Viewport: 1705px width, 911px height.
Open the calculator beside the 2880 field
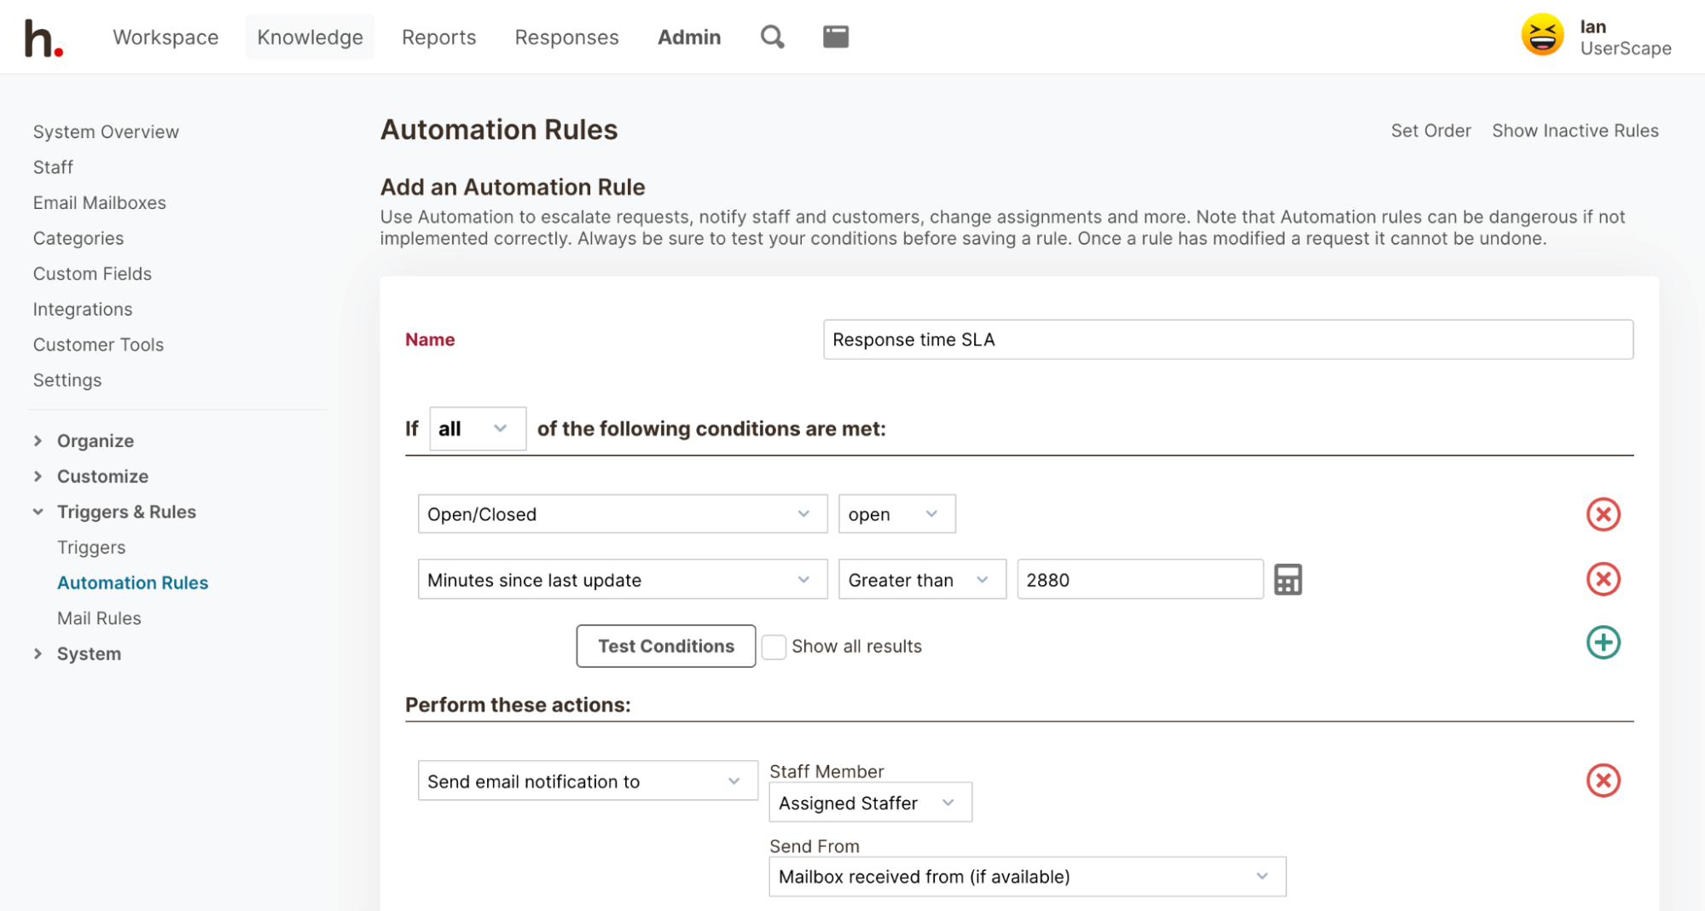[x=1288, y=579]
